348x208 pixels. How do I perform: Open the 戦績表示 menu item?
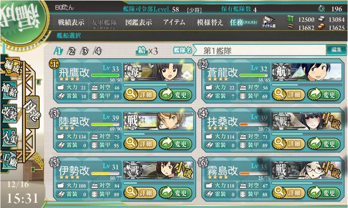click(71, 23)
